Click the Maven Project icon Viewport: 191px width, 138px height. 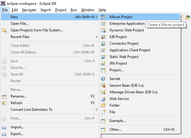coord(103,17)
